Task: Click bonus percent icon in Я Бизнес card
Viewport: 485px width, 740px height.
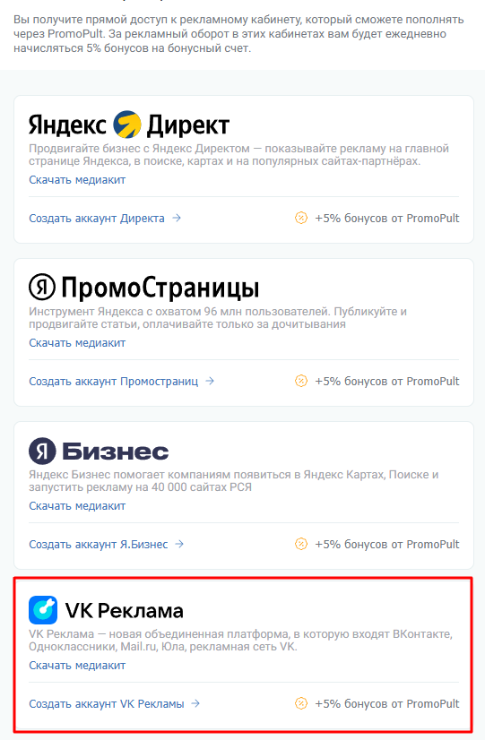Action: (301, 544)
